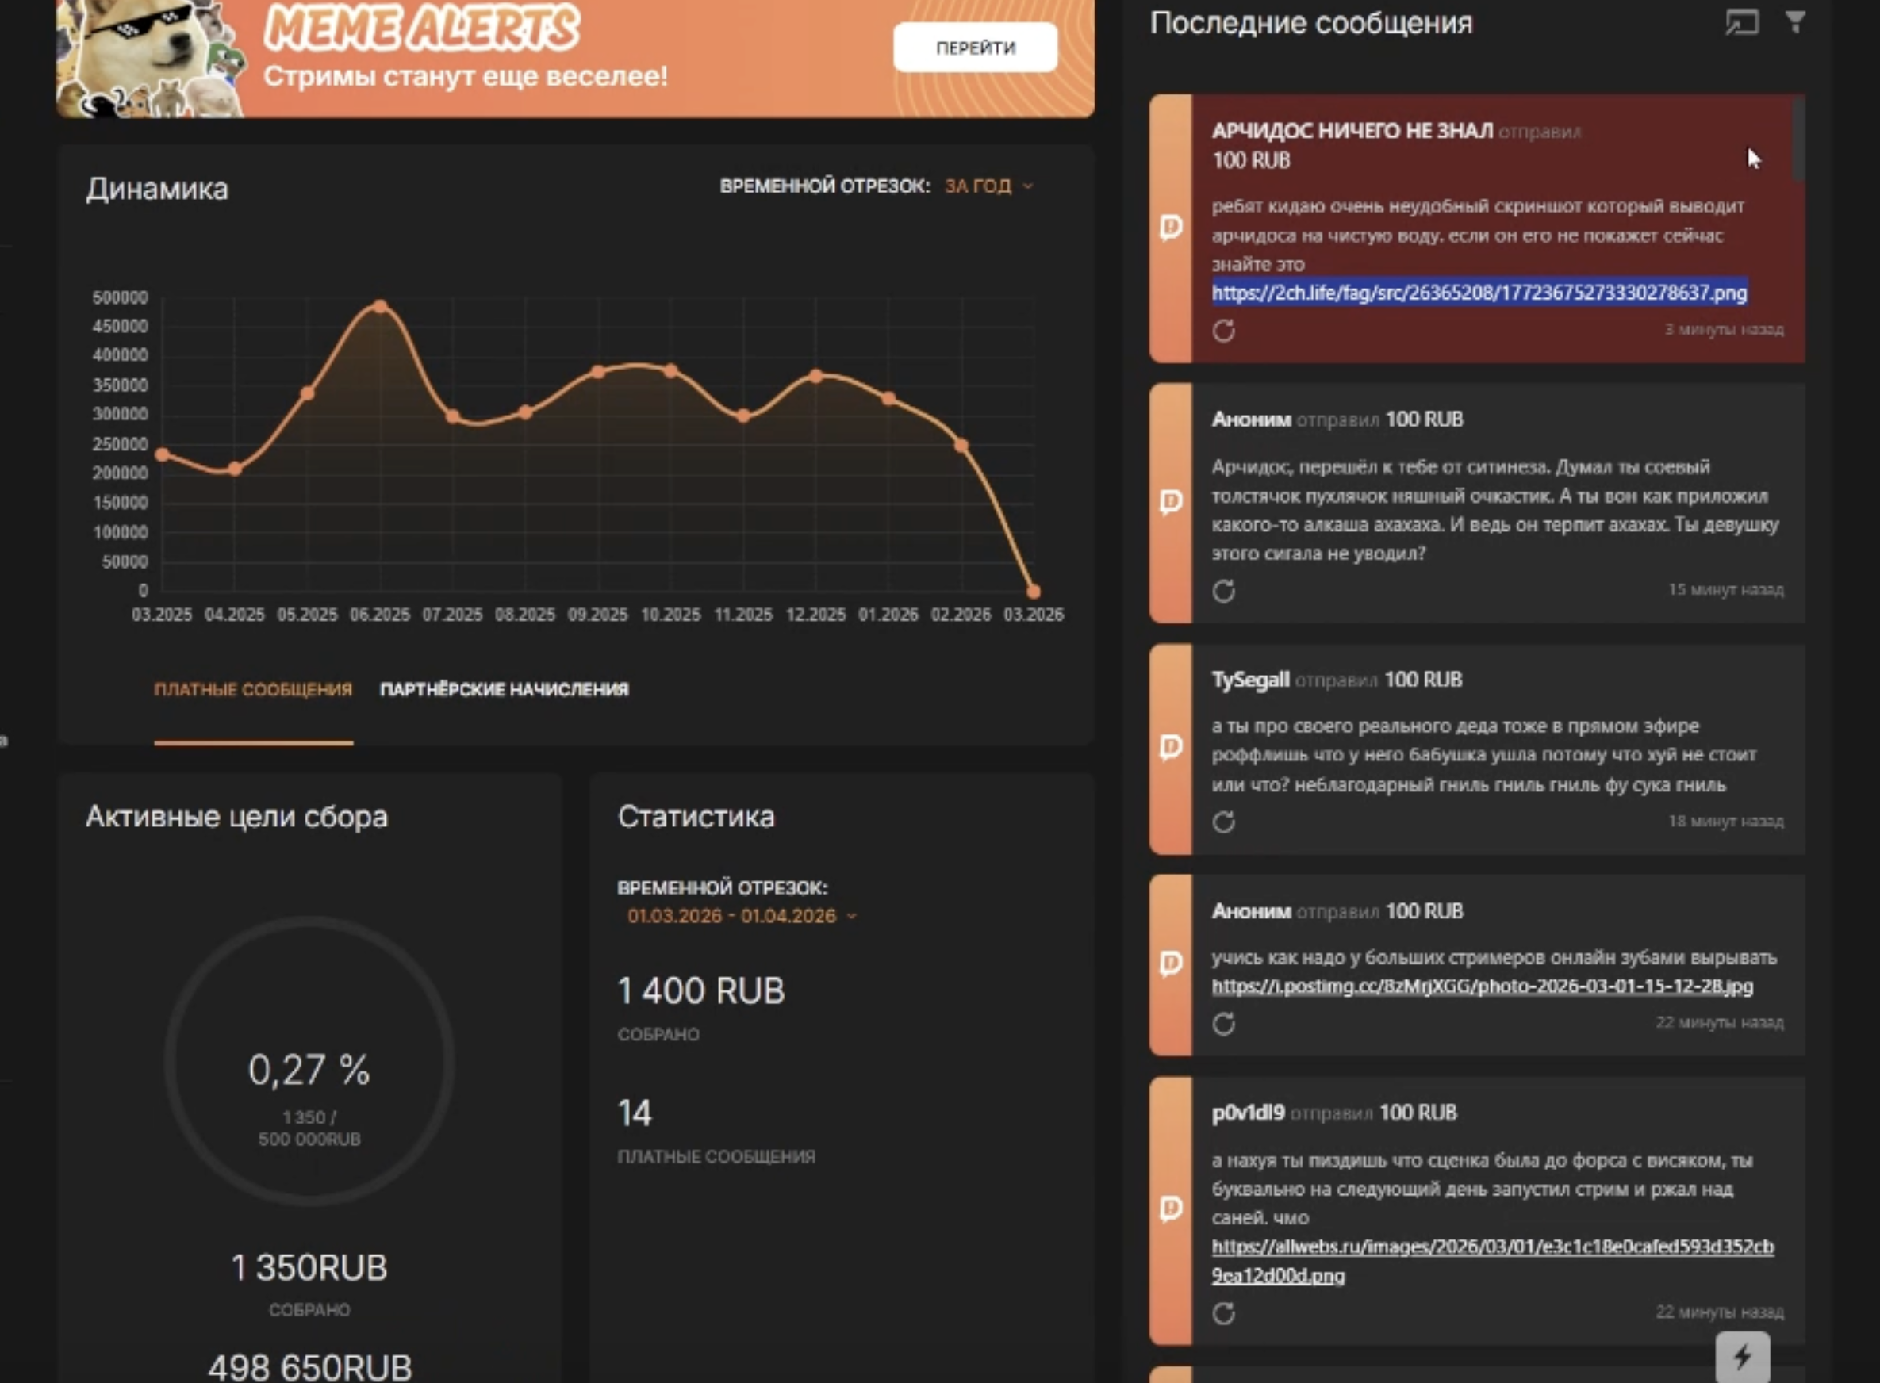The width and height of the screenshot is (1880, 1383).
Task: Replay the p0v1dl9 donation alert
Action: coord(1223,1313)
